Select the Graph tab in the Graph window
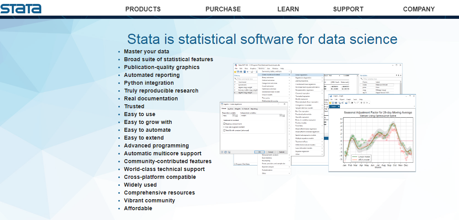459x220 pixels. coord(334,106)
